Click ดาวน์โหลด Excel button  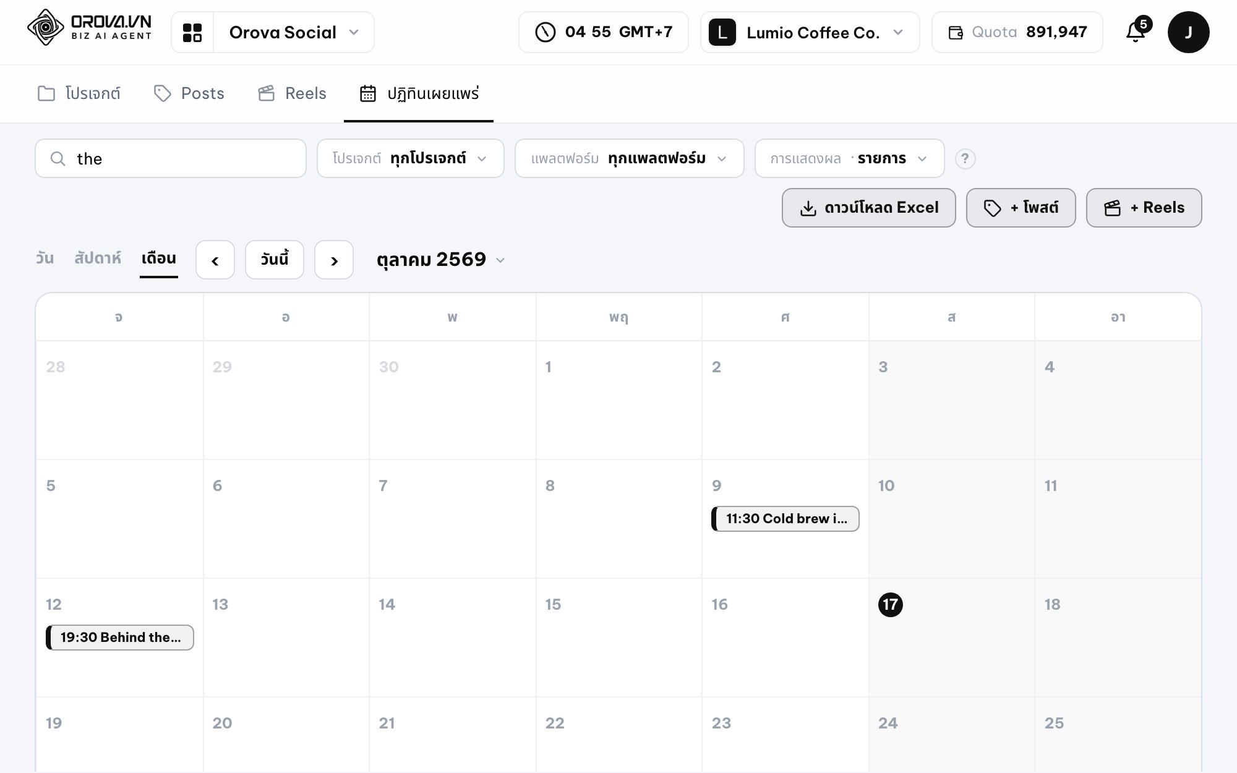(x=869, y=208)
